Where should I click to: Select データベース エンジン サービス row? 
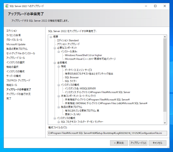point(79,70)
